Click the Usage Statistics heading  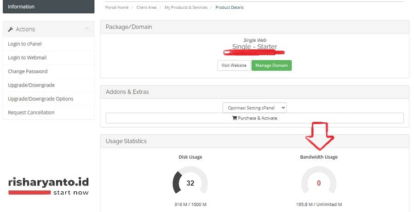(126, 141)
